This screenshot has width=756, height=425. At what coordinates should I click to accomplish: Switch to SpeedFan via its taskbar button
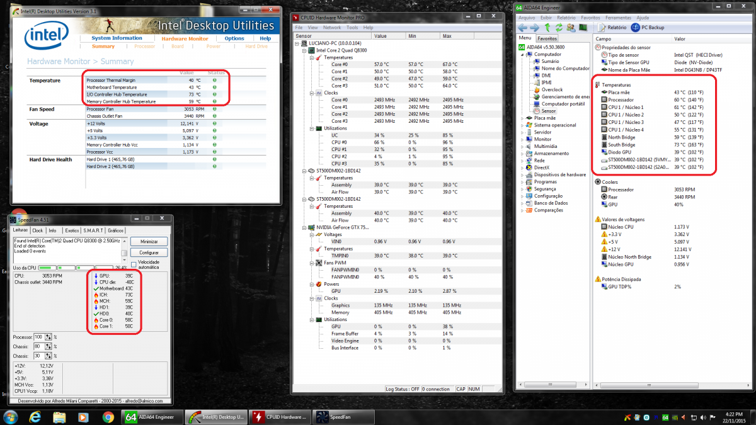point(344,416)
